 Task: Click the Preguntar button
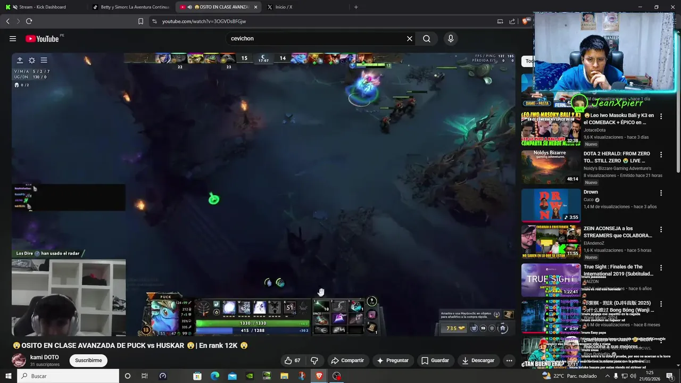click(393, 361)
